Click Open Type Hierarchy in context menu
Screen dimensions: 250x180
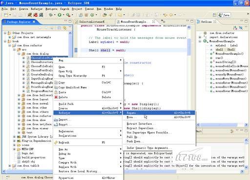[88, 76]
